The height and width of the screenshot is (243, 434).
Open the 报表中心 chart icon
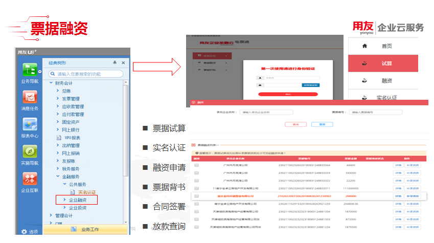point(30,124)
